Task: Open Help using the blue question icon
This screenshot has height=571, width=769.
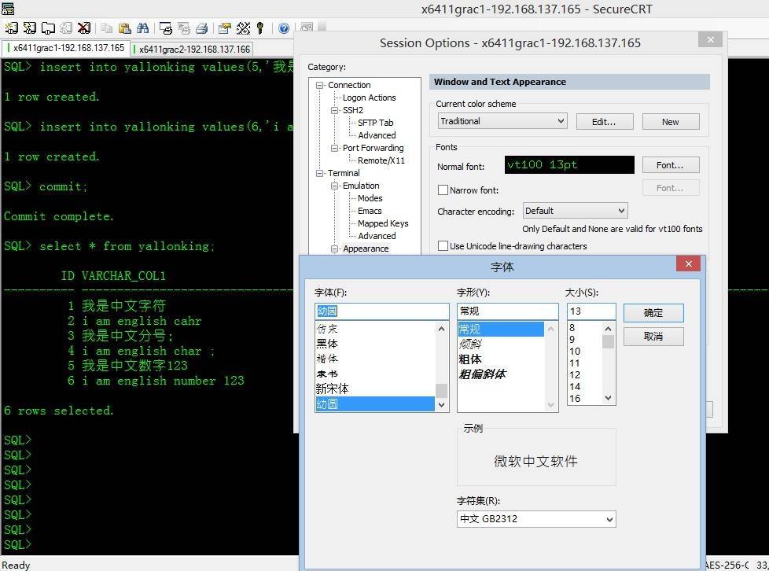Action: (x=283, y=28)
